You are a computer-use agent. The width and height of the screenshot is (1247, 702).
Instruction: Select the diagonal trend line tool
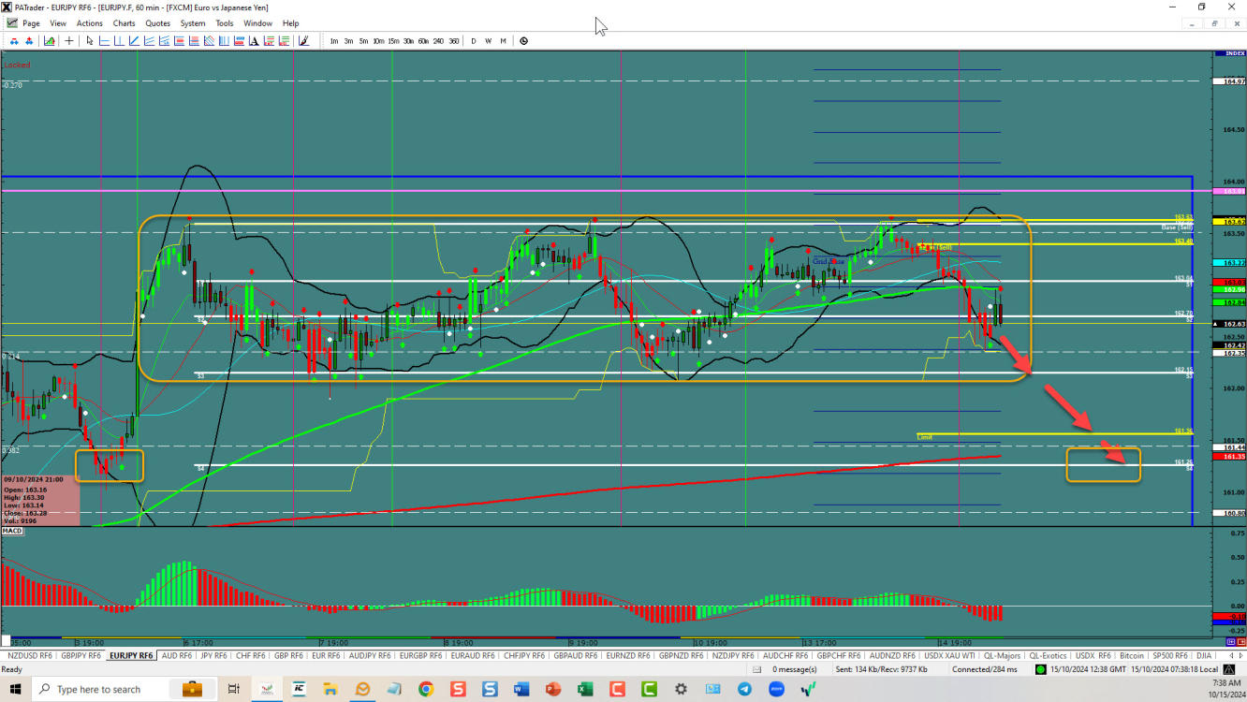tap(134, 41)
